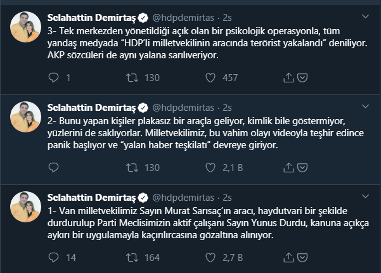
Task: Open Selahattin Demirtaş profile name on tweet 3
Action: (x=93, y=15)
